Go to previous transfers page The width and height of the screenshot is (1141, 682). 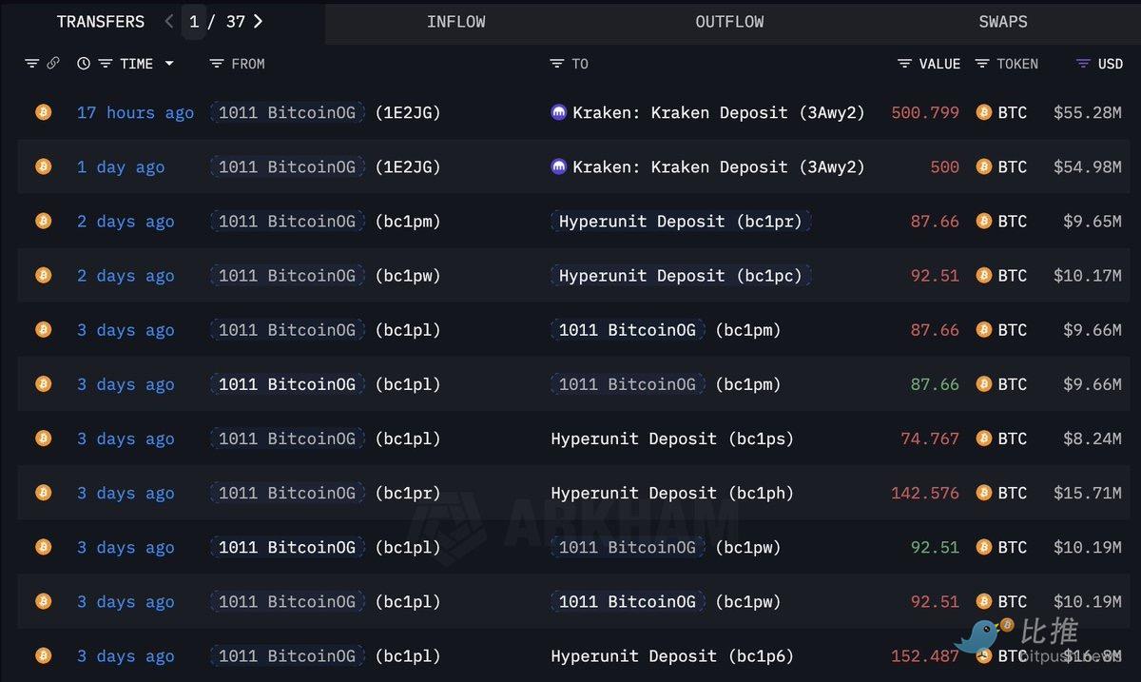(x=169, y=21)
